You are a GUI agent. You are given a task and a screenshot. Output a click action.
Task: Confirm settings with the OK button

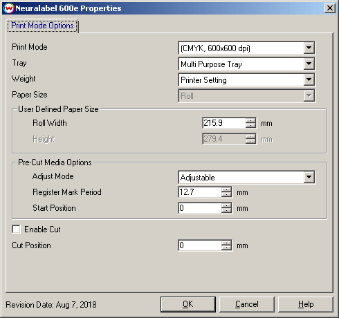point(188,304)
